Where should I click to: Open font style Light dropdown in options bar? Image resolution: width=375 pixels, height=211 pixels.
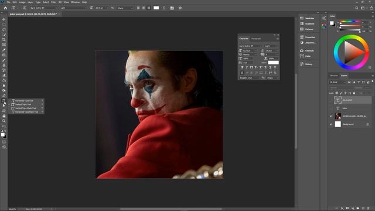tap(73, 8)
